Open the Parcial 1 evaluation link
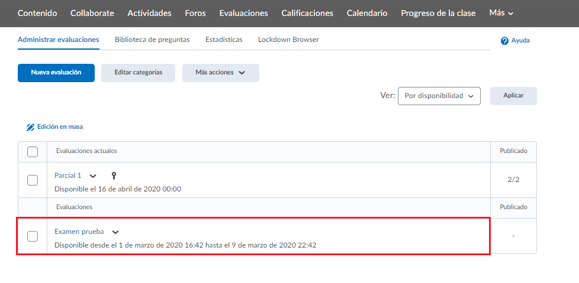 (68, 175)
